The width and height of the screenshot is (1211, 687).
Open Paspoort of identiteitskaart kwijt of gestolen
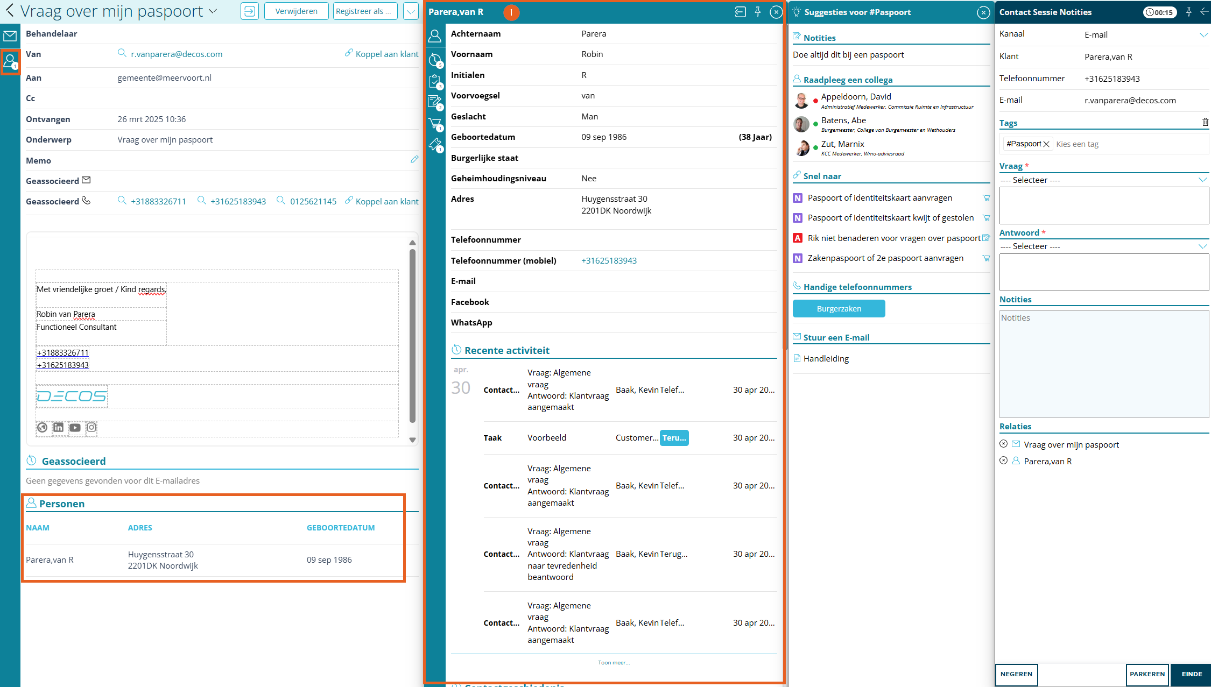click(890, 217)
